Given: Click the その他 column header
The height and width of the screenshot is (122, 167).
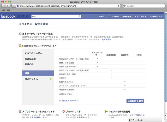Looking at the screenshot, I should 139,55.
